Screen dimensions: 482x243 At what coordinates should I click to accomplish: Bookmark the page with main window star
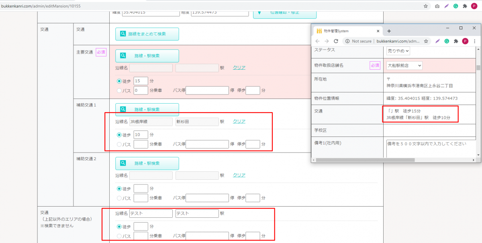pyautogui.click(x=426, y=6)
